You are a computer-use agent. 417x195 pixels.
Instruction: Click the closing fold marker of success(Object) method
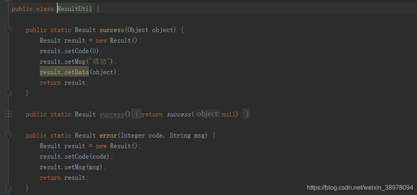(9, 93)
